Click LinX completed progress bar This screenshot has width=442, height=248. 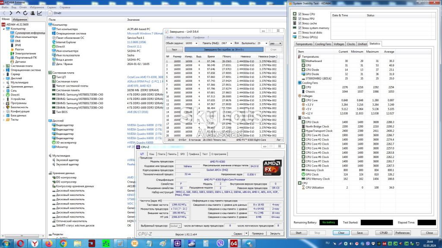coord(224,50)
